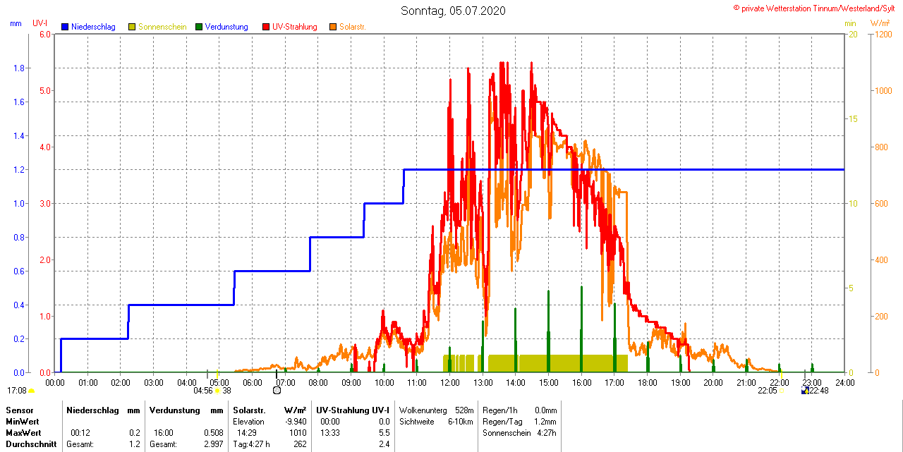This screenshot has height=452, width=903.
Task: Click the 24:00 time axis label
Action: coord(845,382)
